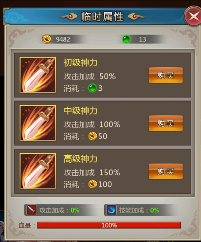Click the gold coin cost icon for 高级神力
Image resolution: width=201 pixels, height=242 pixels.
[x=92, y=184]
